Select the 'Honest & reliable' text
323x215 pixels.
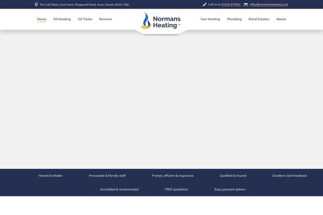(51, 176)
